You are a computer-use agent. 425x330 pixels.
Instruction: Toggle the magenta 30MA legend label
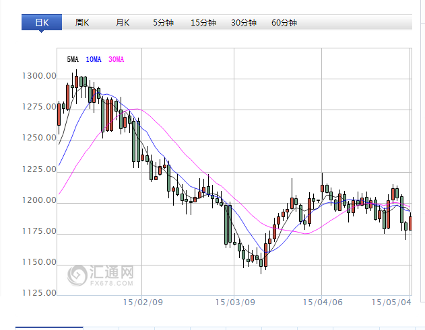116,60
